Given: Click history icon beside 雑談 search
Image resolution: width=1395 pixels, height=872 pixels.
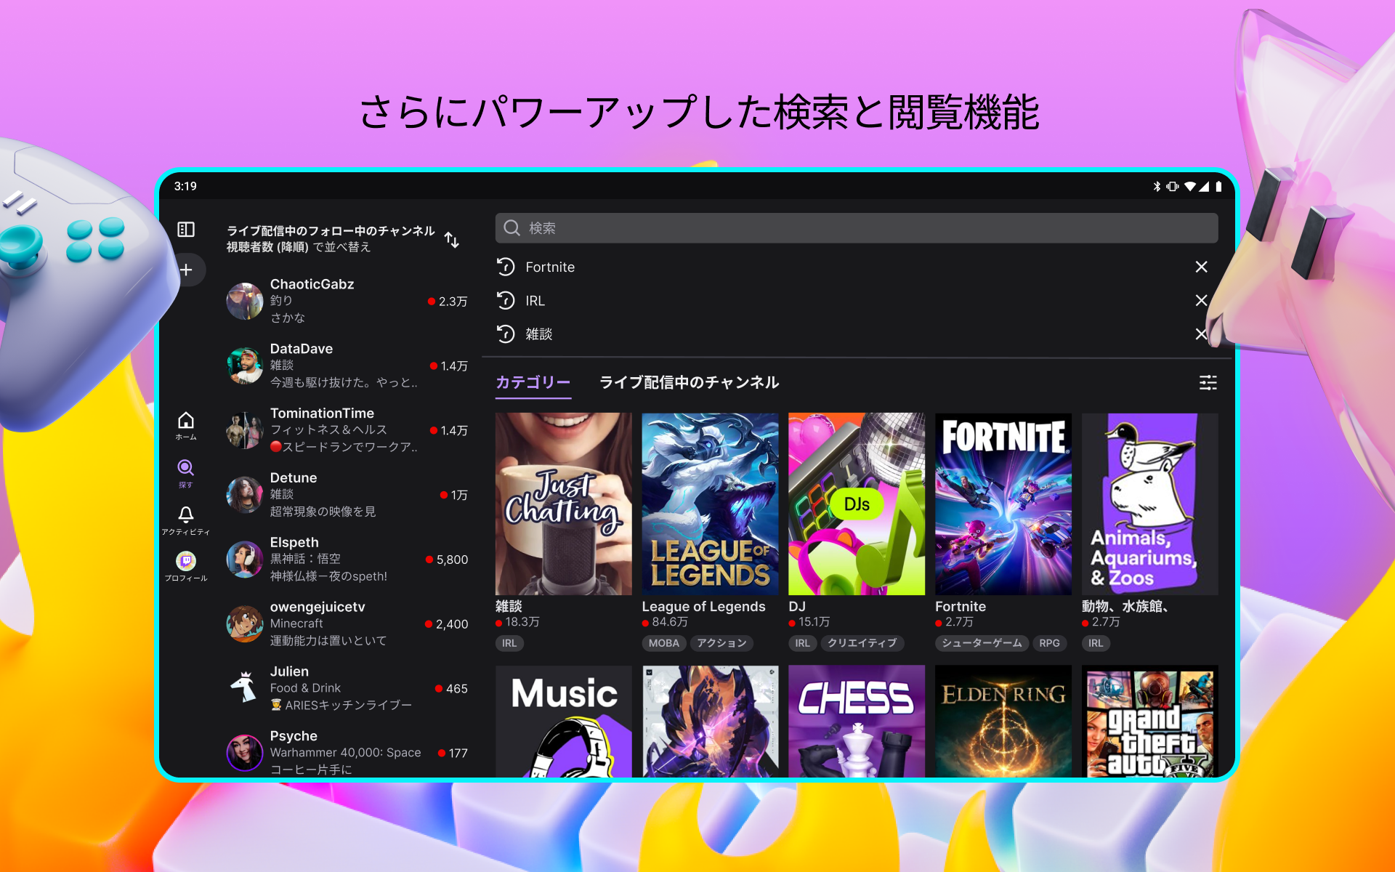Looking at the screenshot, I should click(x=506, y=334).
